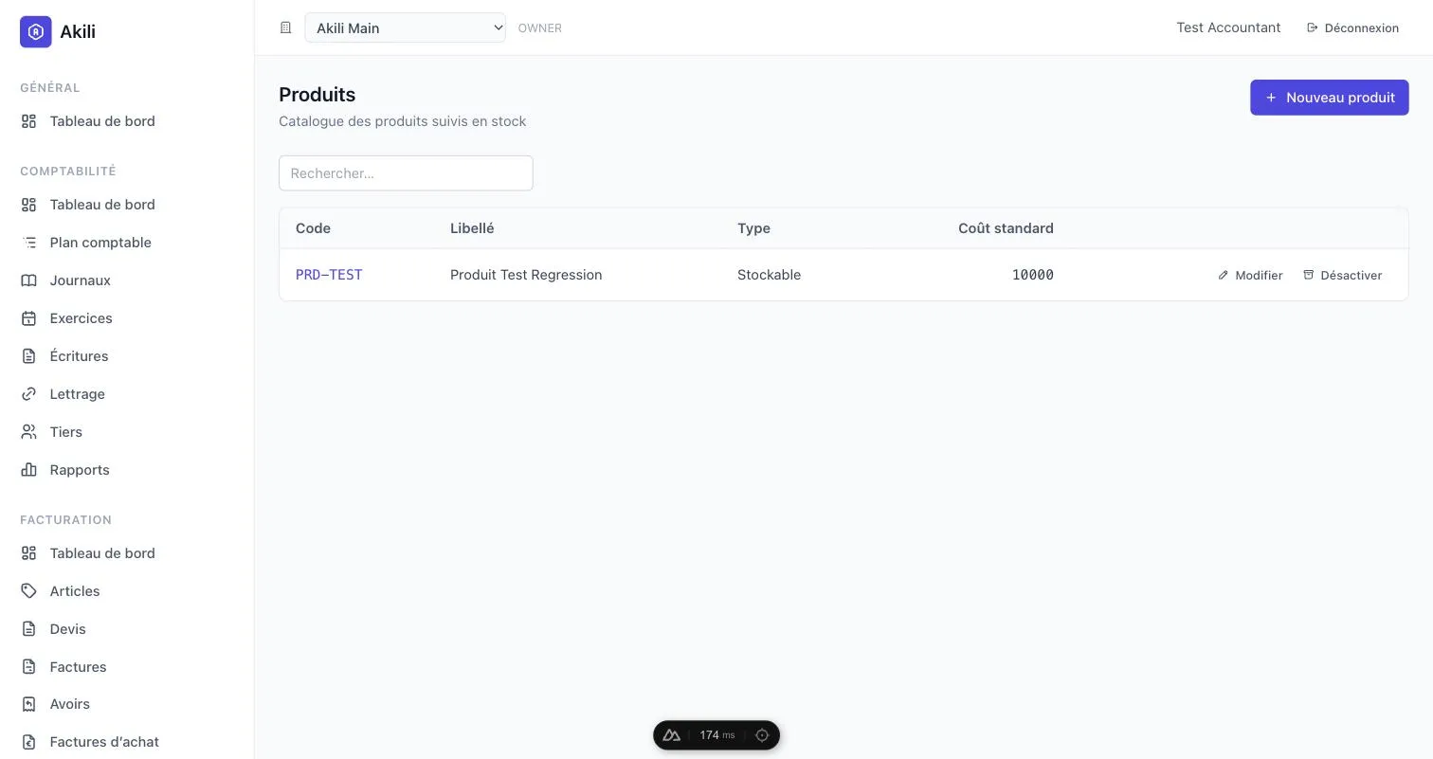Screen dimensions: 1433x759
Task: Open Lettrage link icon
Action: click(29, 394)
